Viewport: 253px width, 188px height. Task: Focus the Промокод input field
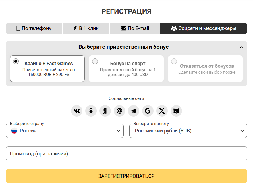click(x=126, y=154)
